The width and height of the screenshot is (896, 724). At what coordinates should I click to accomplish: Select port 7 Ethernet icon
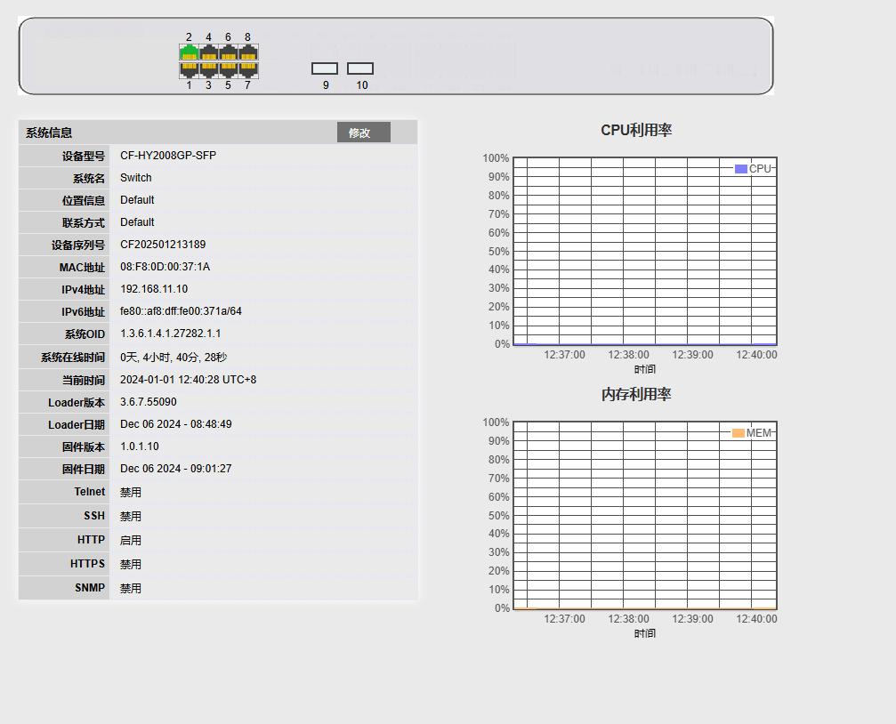pos(247,69)
